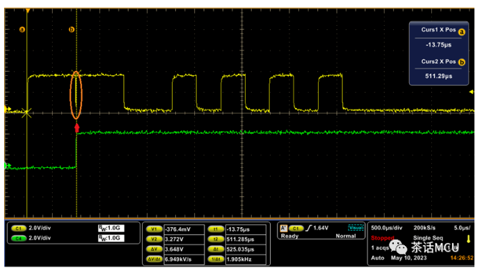The height and width of the screenshot is (271, 480).
Task: Click the t2 cursor time badge
Action: coord(216,239)
